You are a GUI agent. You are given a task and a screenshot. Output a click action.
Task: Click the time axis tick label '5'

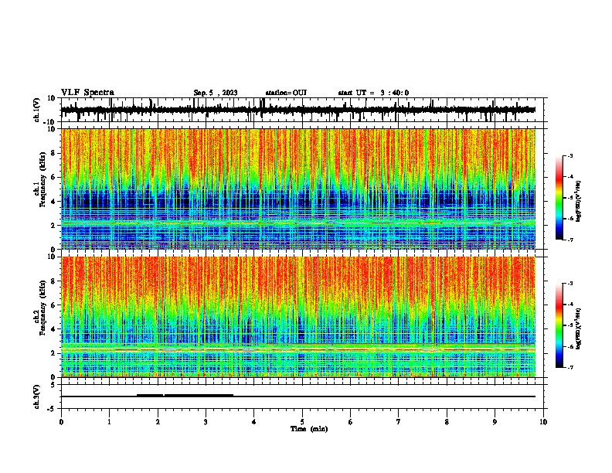(x=302, y=421)
